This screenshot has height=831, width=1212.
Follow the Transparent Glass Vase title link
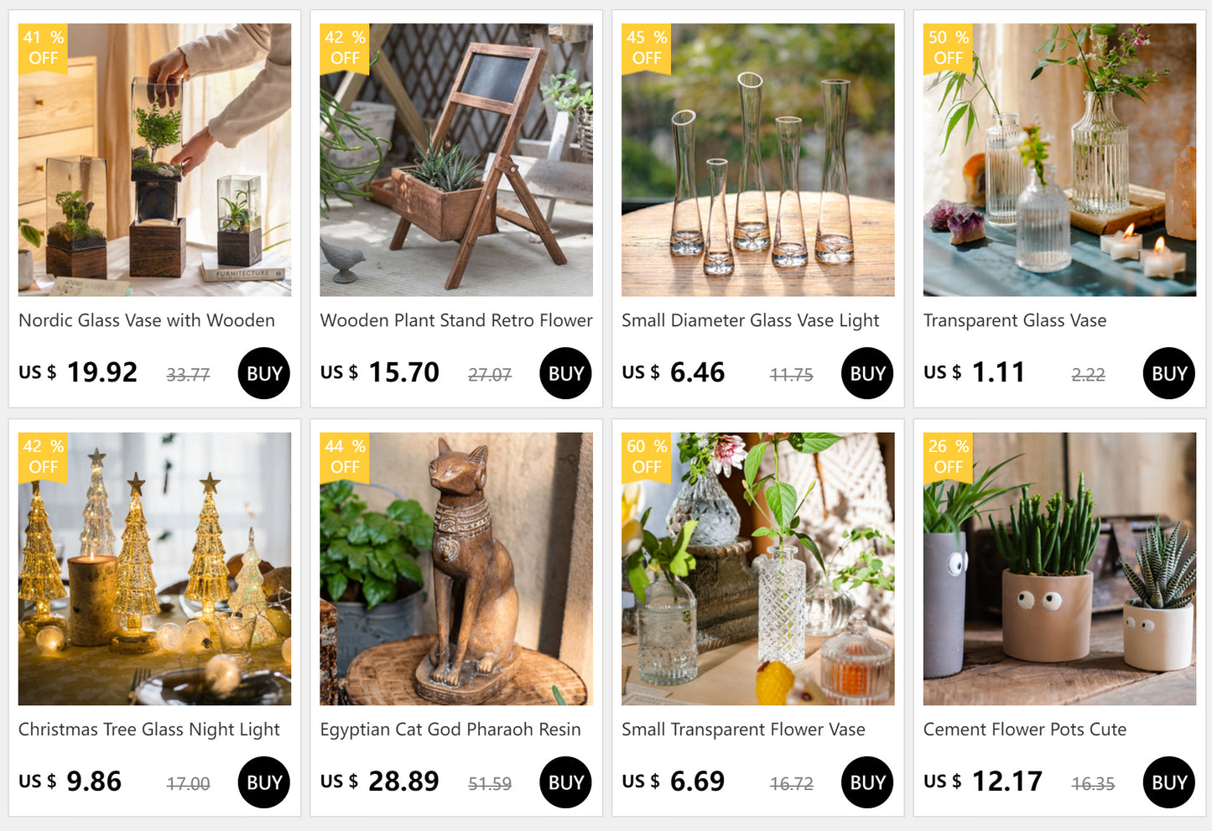[1015, 320]
